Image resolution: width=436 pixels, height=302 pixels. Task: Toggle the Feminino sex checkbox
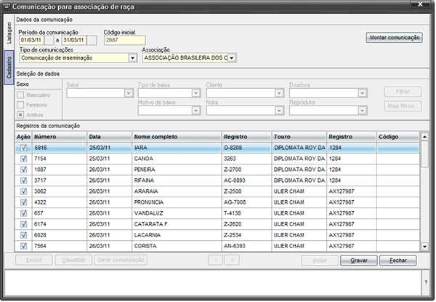click(20, 105)
